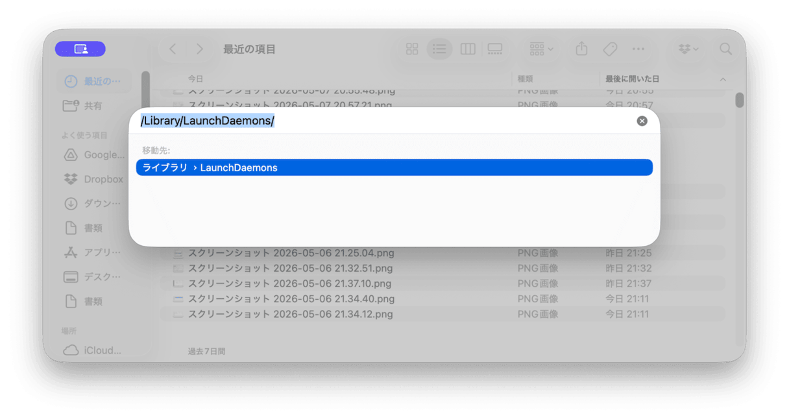Click the file list vertical scrollbar
Image resolution: width=789 pixels, height=419 pixels.
click(739, 100)
